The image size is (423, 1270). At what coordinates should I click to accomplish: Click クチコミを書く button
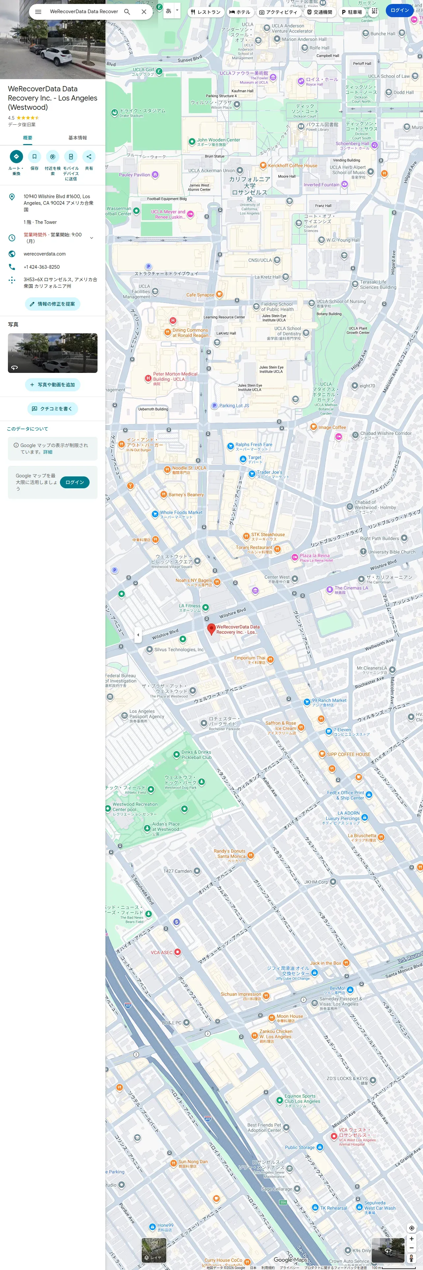point(53,409)
